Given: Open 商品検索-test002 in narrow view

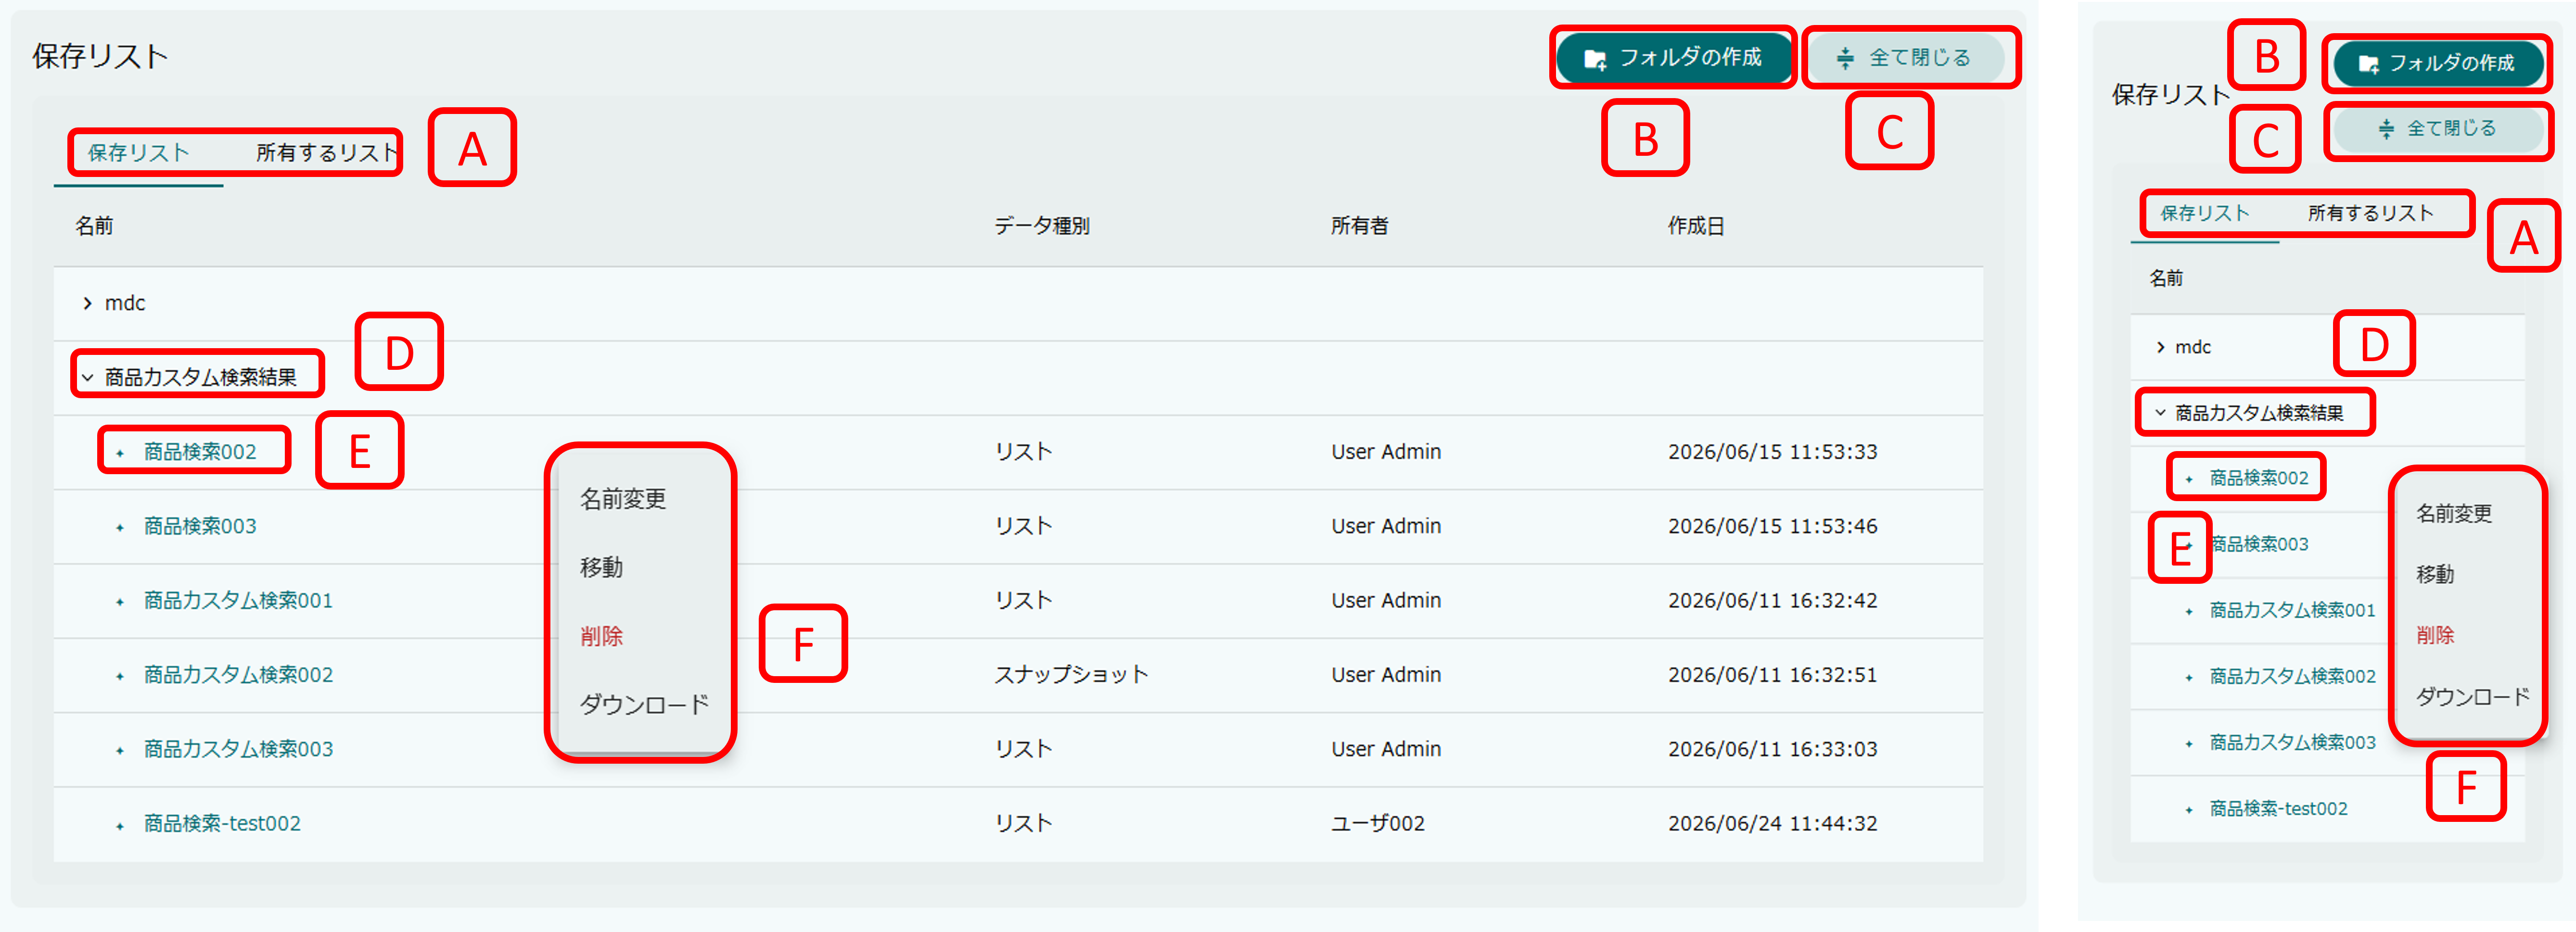Looking at the screenshot, I should pyautogui.click(x=2279, y=808).
